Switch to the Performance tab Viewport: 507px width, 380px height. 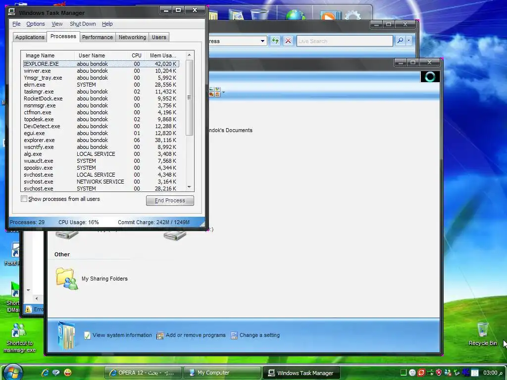[98, 37]
